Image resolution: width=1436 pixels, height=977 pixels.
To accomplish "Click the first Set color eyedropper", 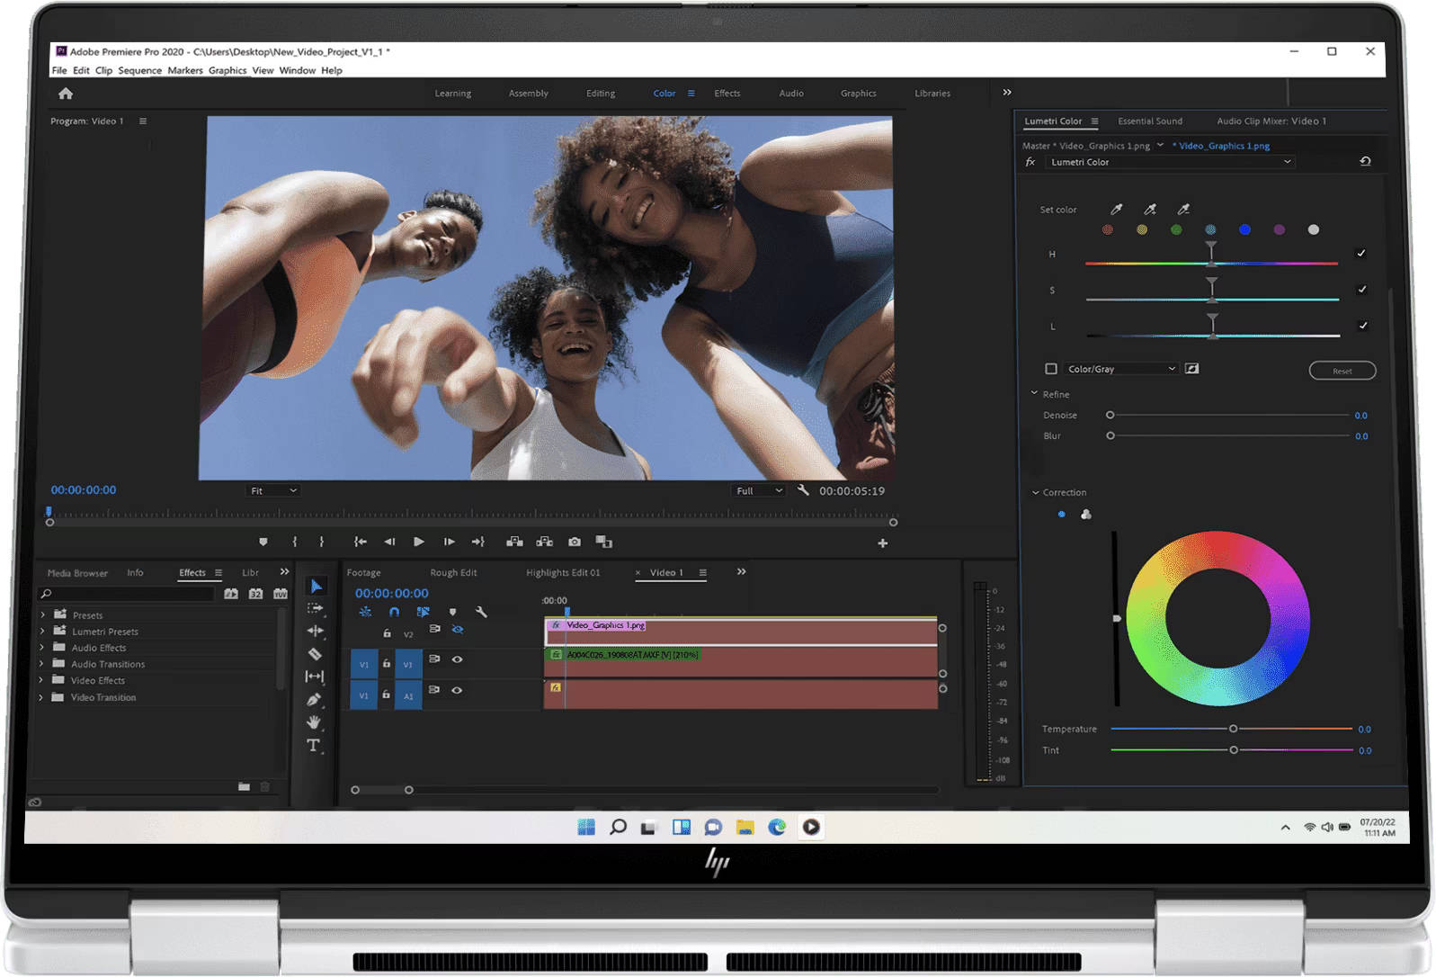I will [1117, 210].
